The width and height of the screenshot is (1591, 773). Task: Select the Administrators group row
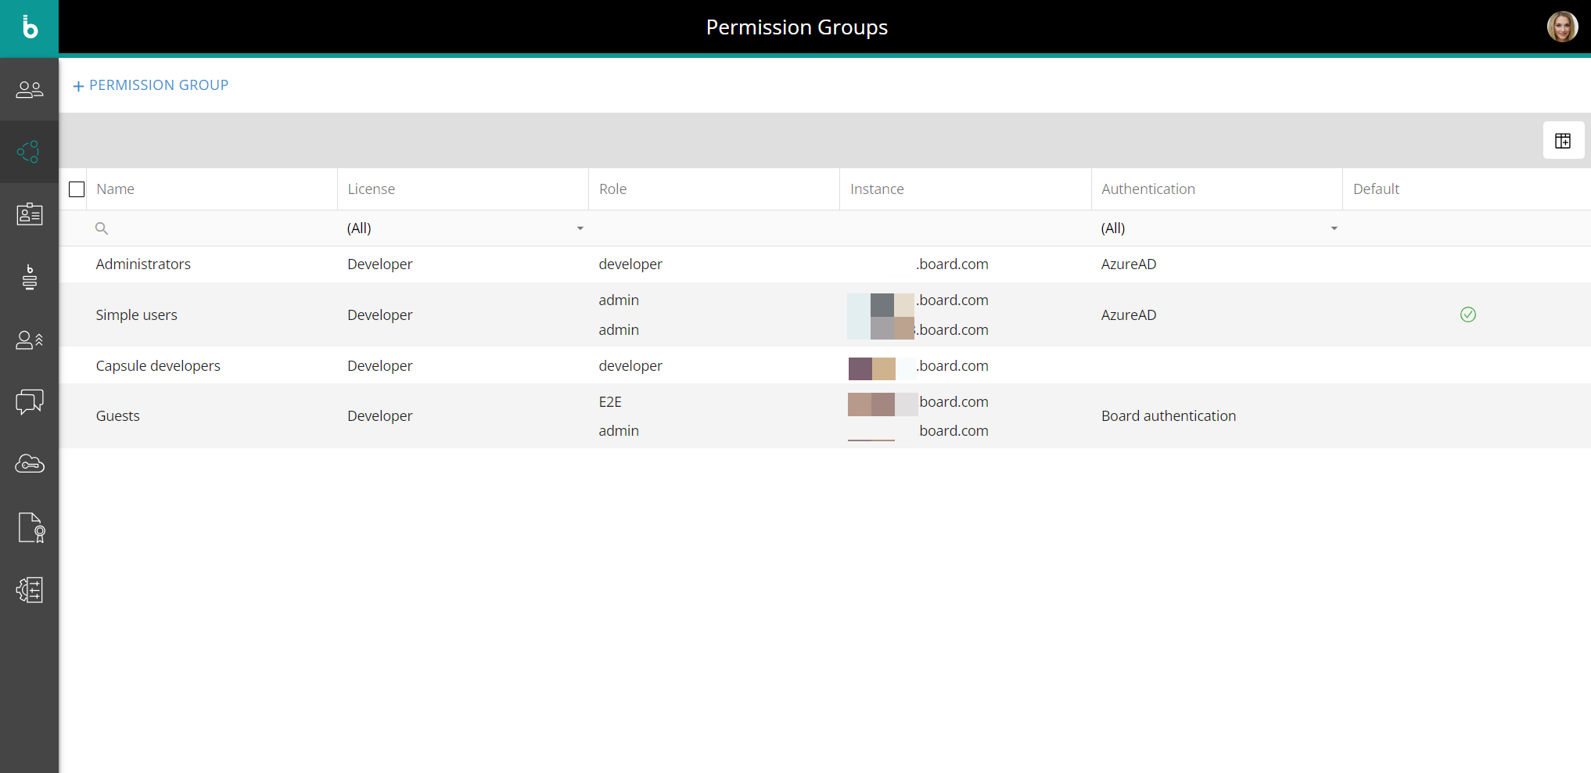(143, 264)
